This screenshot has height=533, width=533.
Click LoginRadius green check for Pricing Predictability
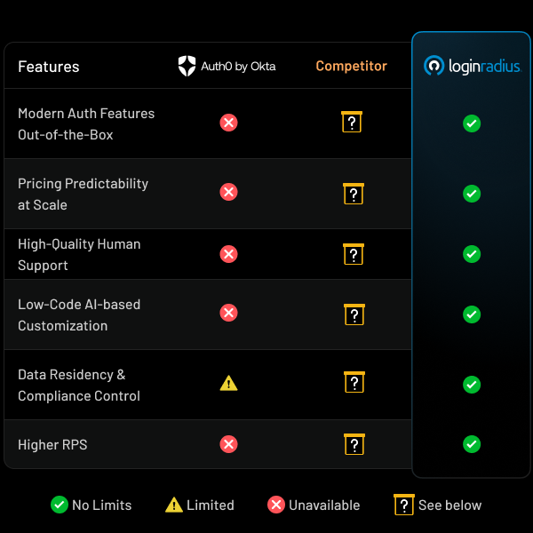click(x=472, y=194)
